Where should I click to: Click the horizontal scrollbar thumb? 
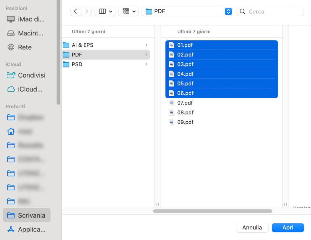[212, 211]
